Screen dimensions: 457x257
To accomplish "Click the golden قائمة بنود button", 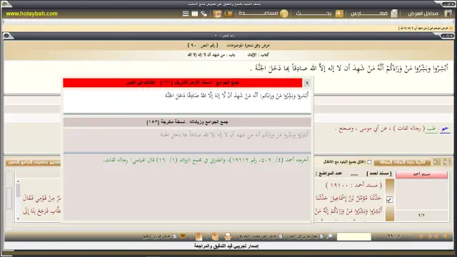I will [402, 162].
